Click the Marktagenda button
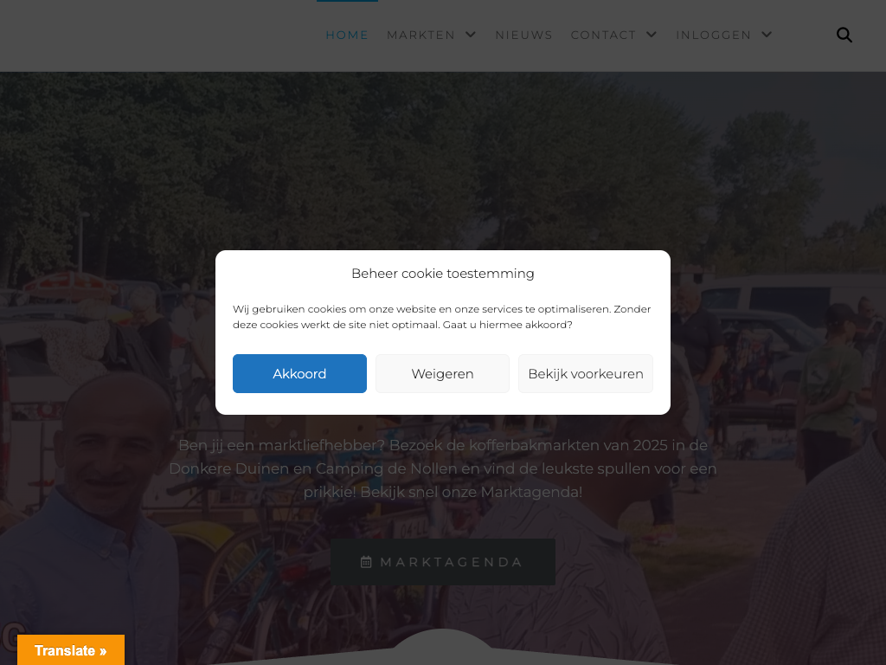886x665 pixels. pyautogui.click(x=443, y=562)
